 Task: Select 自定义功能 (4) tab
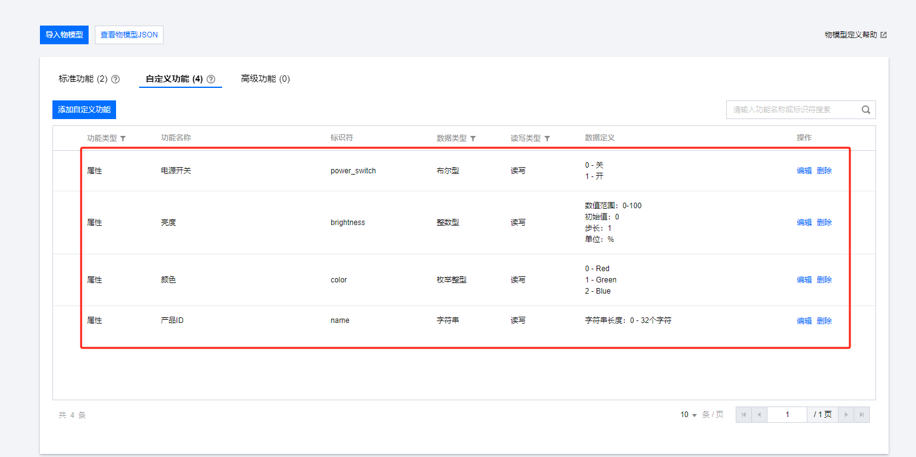tap(174, 79)
